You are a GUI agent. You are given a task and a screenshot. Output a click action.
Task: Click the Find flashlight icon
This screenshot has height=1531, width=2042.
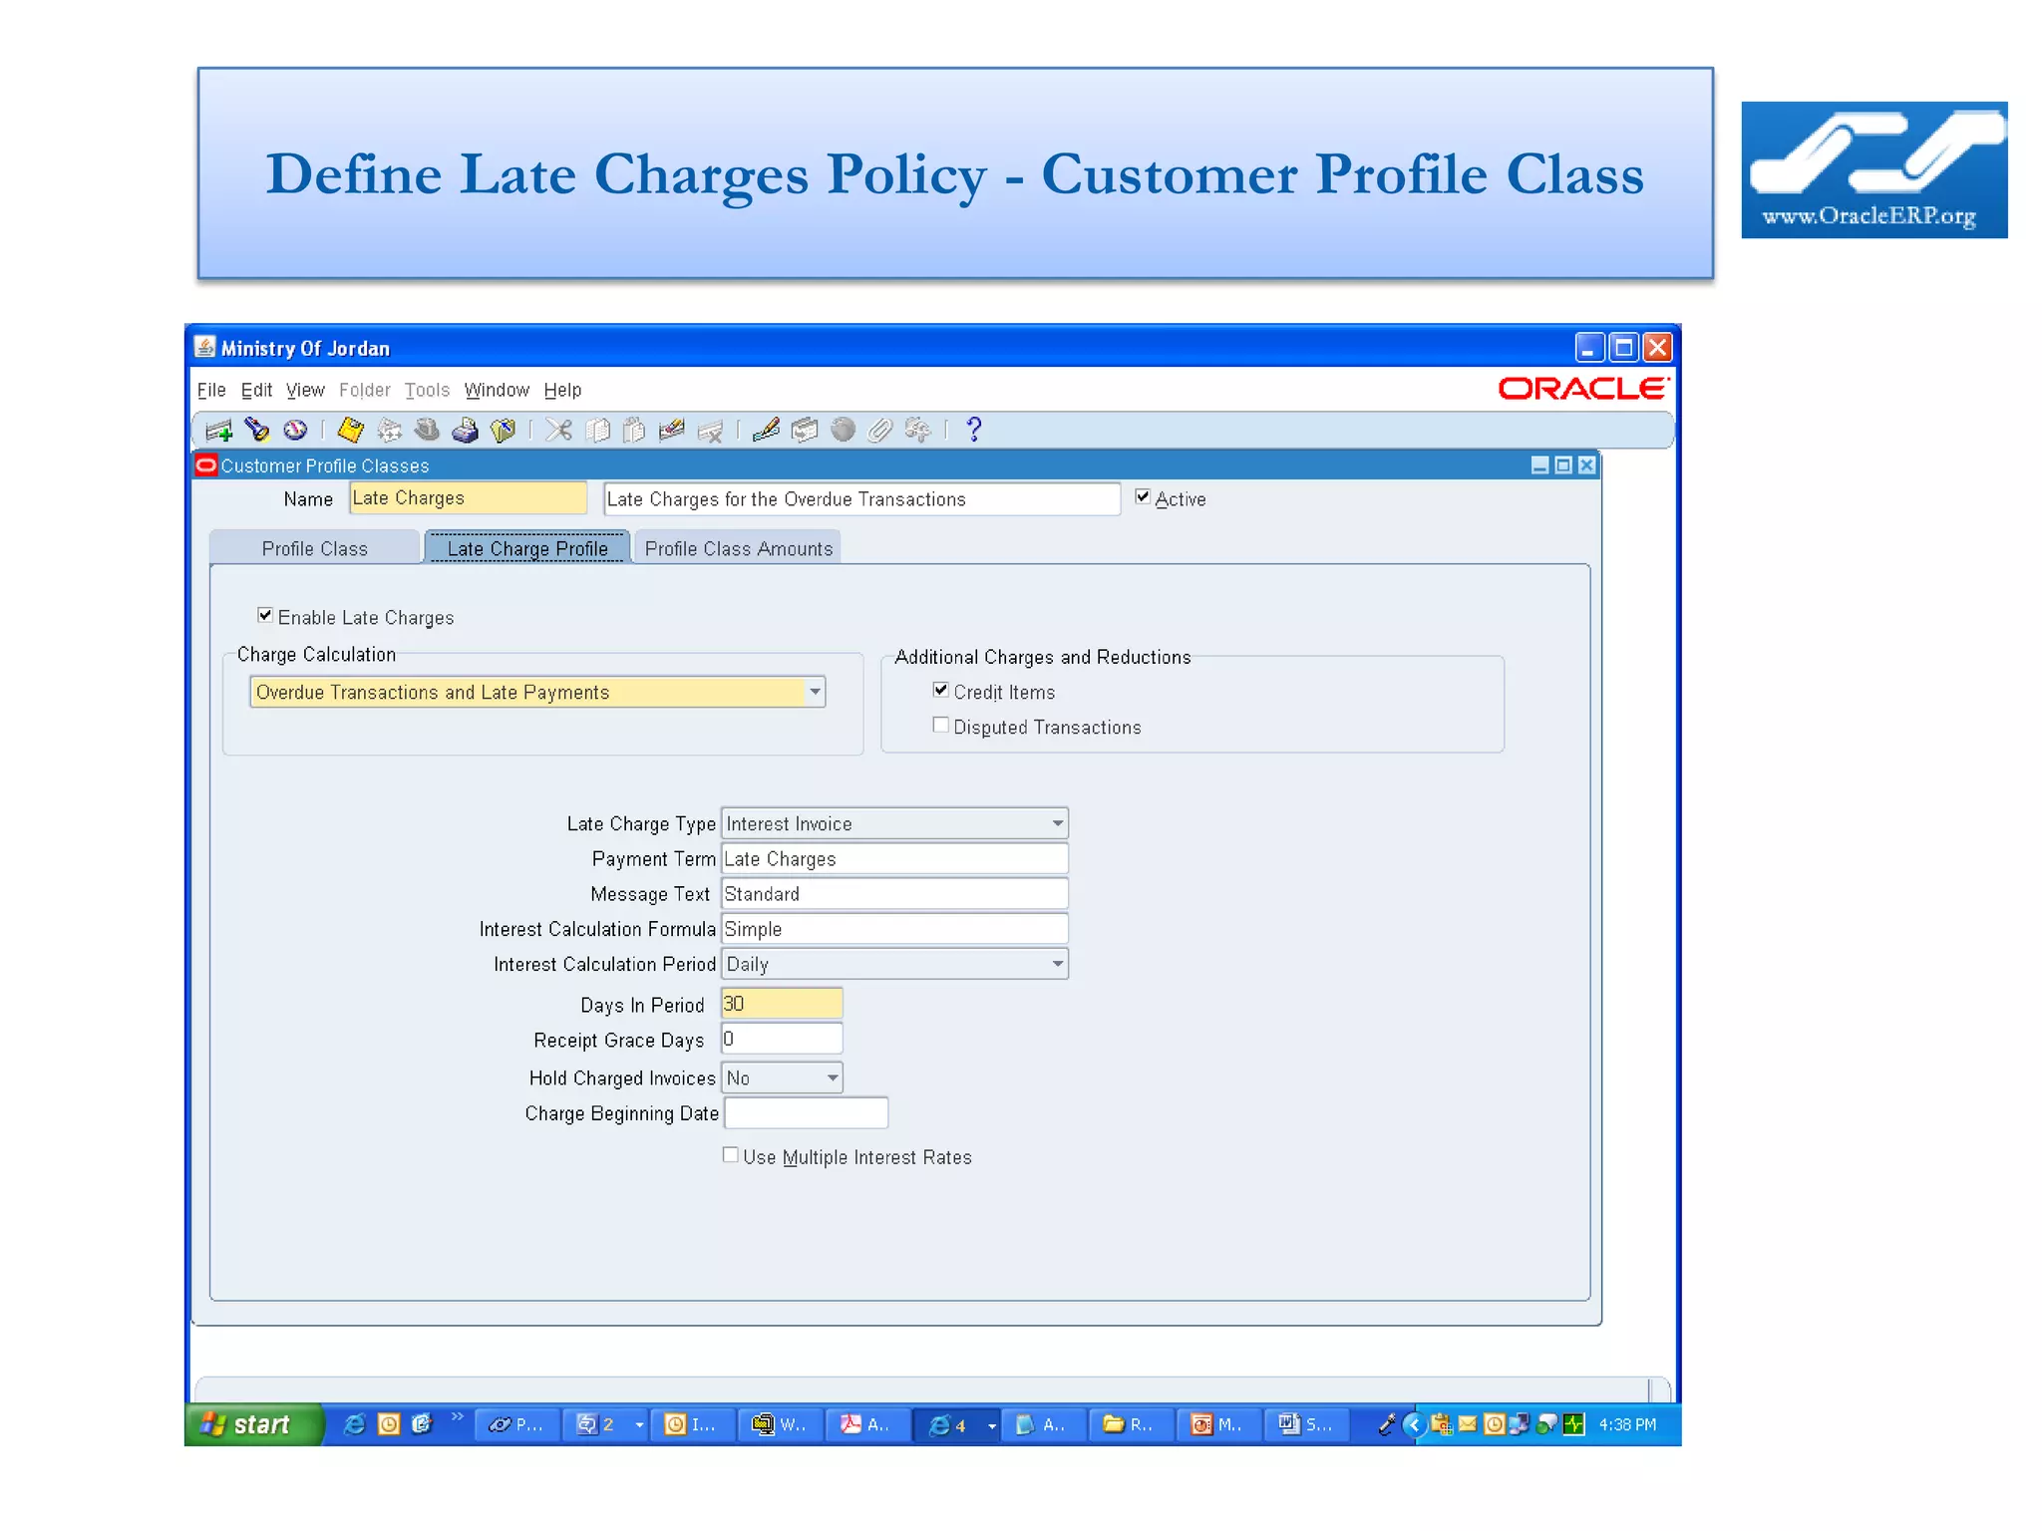[257, 430]
